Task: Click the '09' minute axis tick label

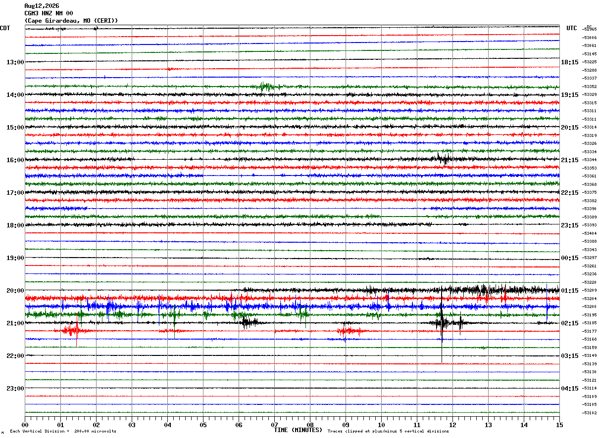Action: click(346, 425)
